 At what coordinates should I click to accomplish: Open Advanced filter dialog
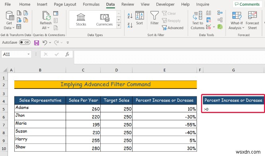[x=173, y=28]
